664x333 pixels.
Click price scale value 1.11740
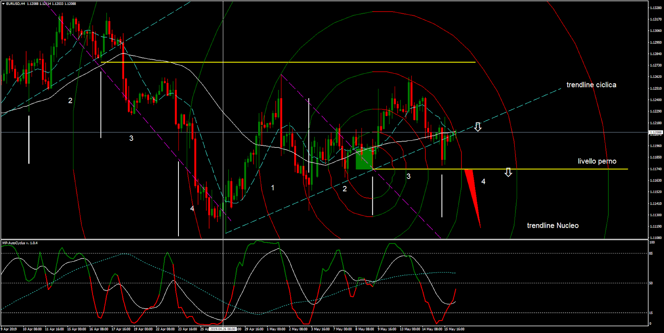[656, 169]
